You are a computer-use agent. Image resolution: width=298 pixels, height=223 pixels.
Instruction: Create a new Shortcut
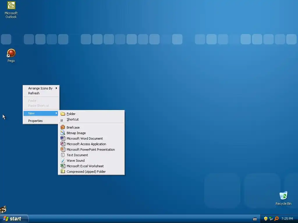tap(91, 119)
